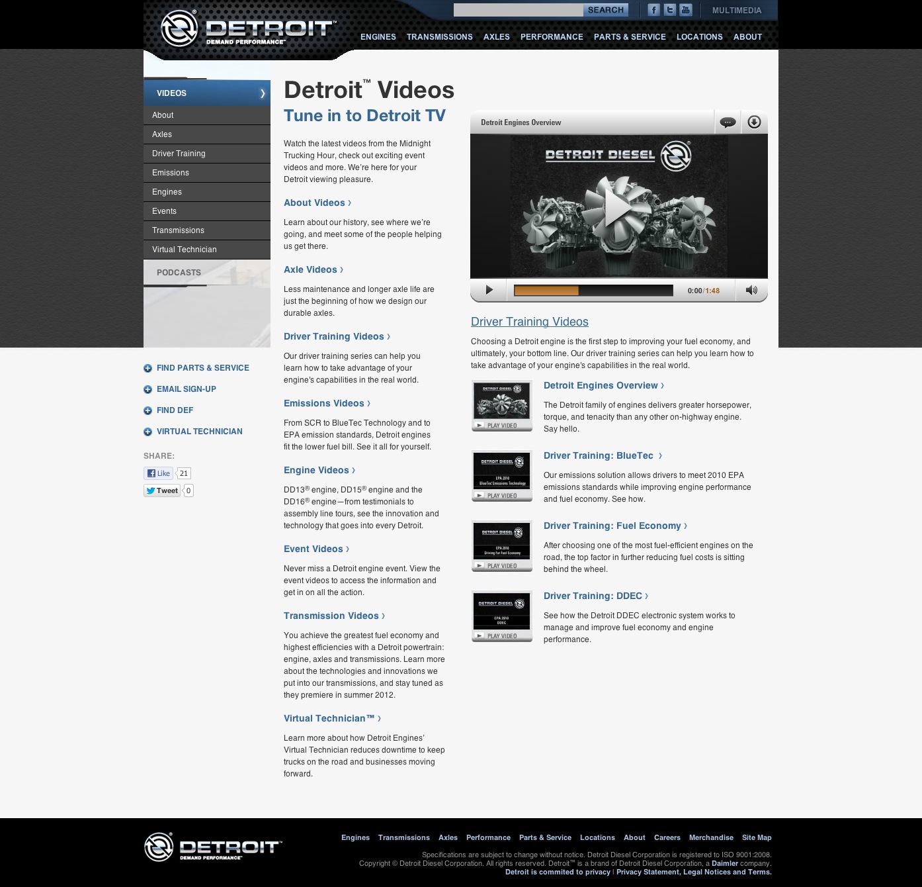Image resolution: width=922 pixels, height=887 pixels.
Task: Select About in the Videos sidebar
Action: tap(207, 115)
